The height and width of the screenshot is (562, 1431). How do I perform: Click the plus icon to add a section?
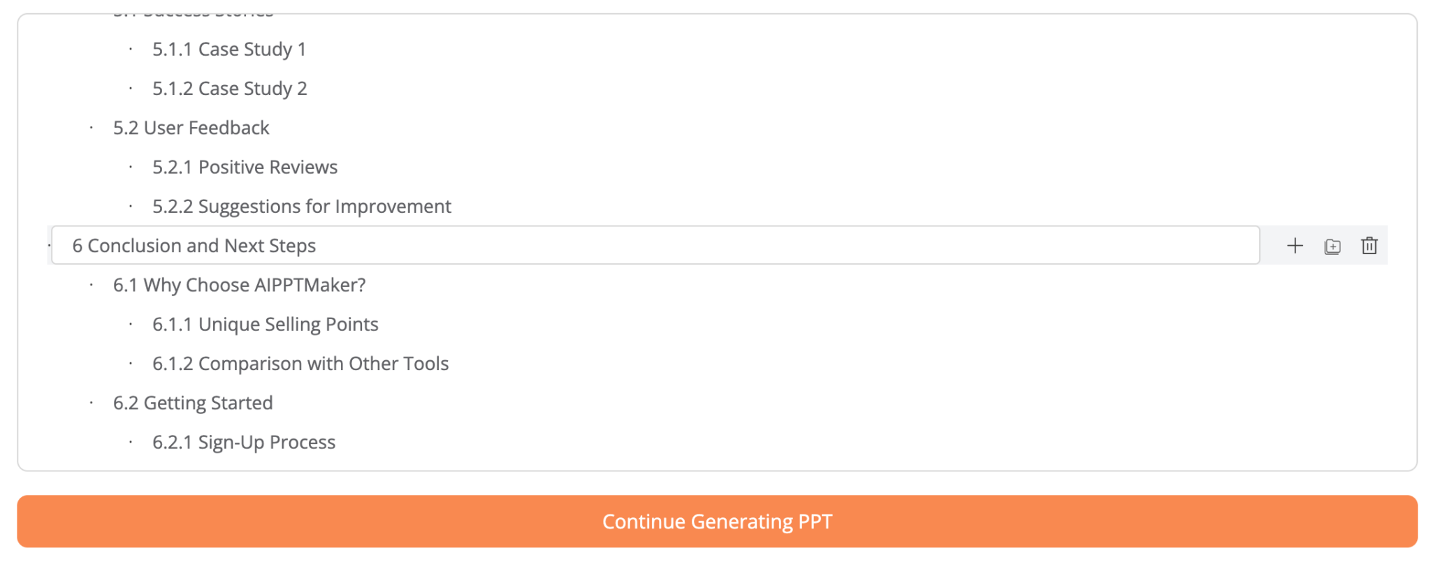(x=1295, y=246)
